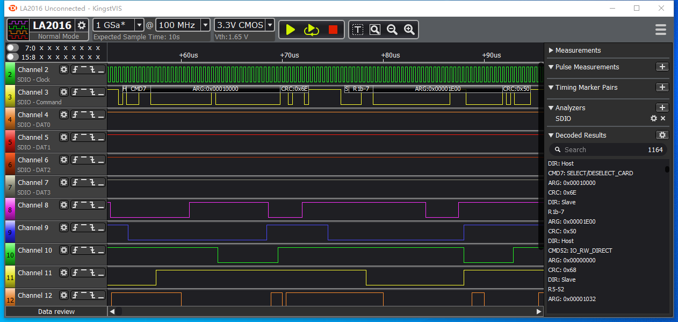Stop acquisition using the red stop icon
Image resolution: width=678 pixels, height=322 pixels.
(x=333, y=30)
